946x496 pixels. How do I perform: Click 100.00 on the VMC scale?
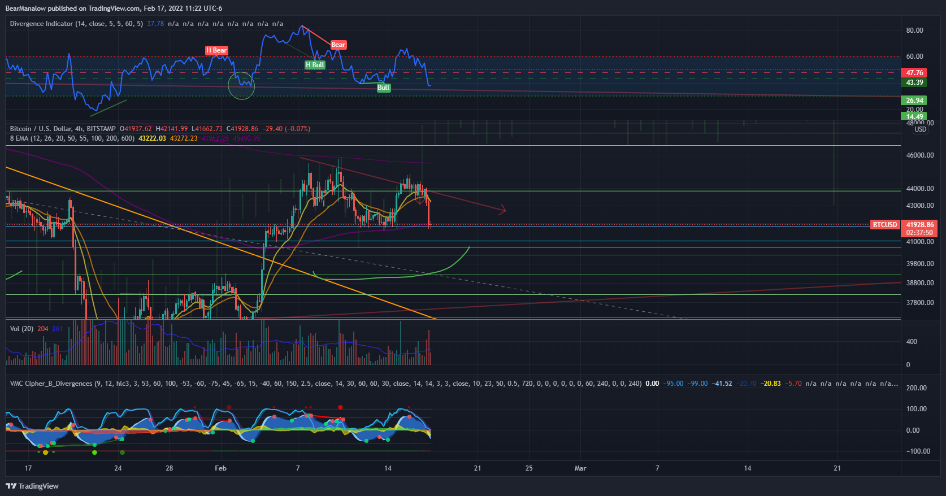pyautogui.click(x=916, y=409)
